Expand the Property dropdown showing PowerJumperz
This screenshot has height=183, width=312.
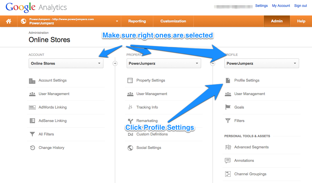coord(164,64)
